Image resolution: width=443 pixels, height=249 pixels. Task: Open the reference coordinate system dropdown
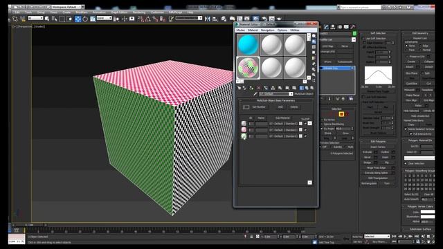105,19
